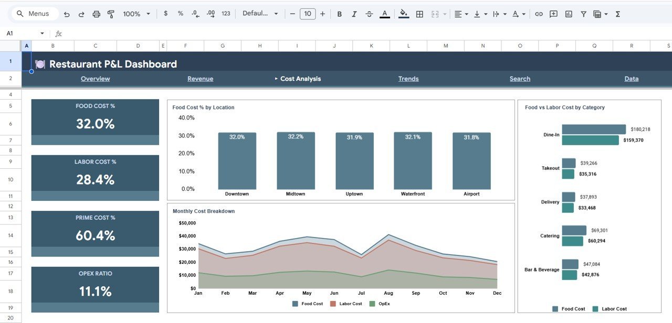
Task: Open the Functions sigma icon
Action: click(618, 14)
